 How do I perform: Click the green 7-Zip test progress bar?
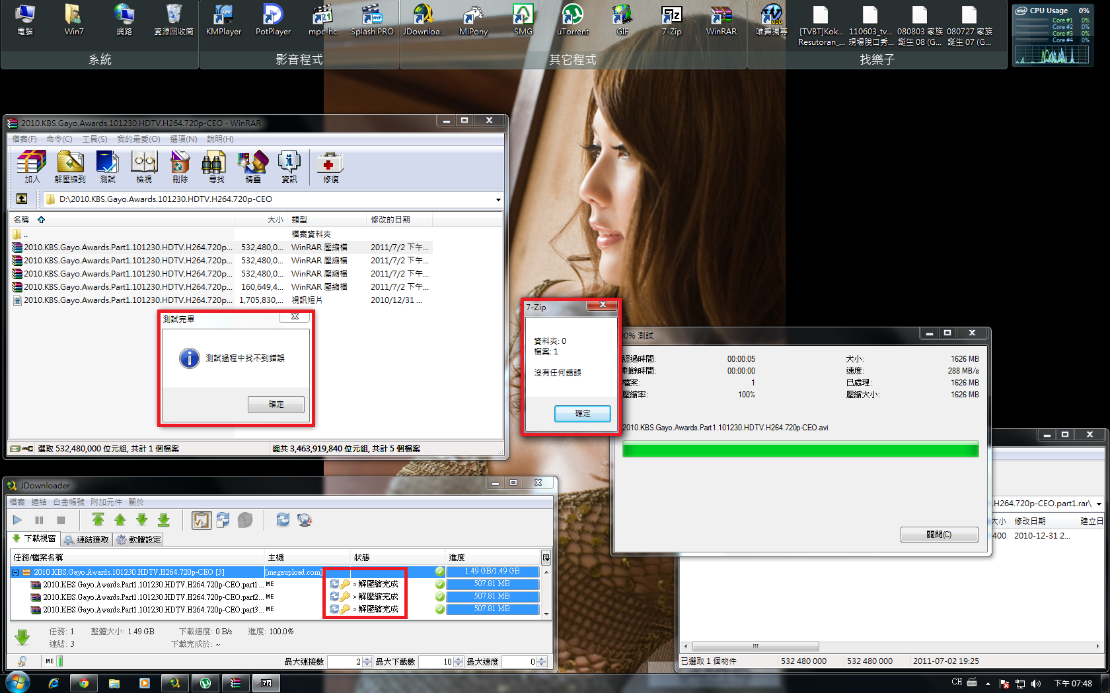click(x=800, y=449)
